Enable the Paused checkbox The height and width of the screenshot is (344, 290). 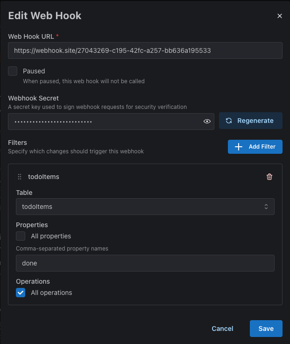tap(13, 71)
